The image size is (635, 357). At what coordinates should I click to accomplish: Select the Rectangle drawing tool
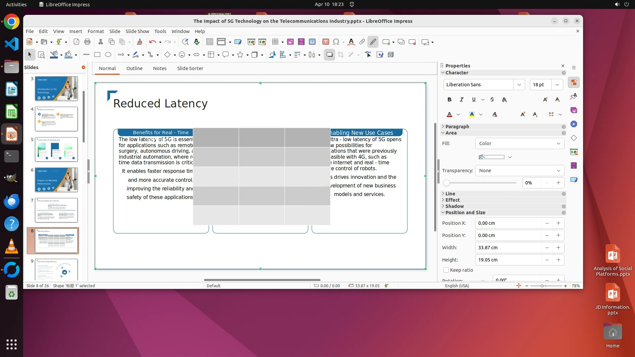97,55
